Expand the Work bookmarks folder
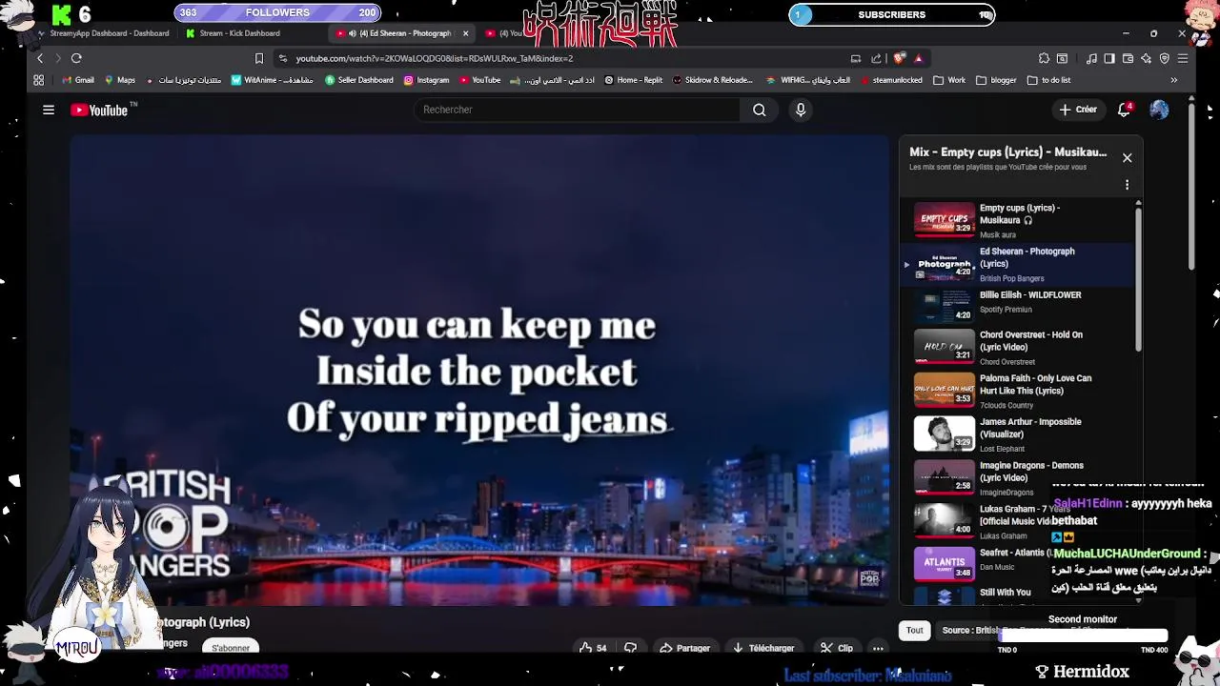Screen dimensions: 1220x686 (x=949, y=80)
